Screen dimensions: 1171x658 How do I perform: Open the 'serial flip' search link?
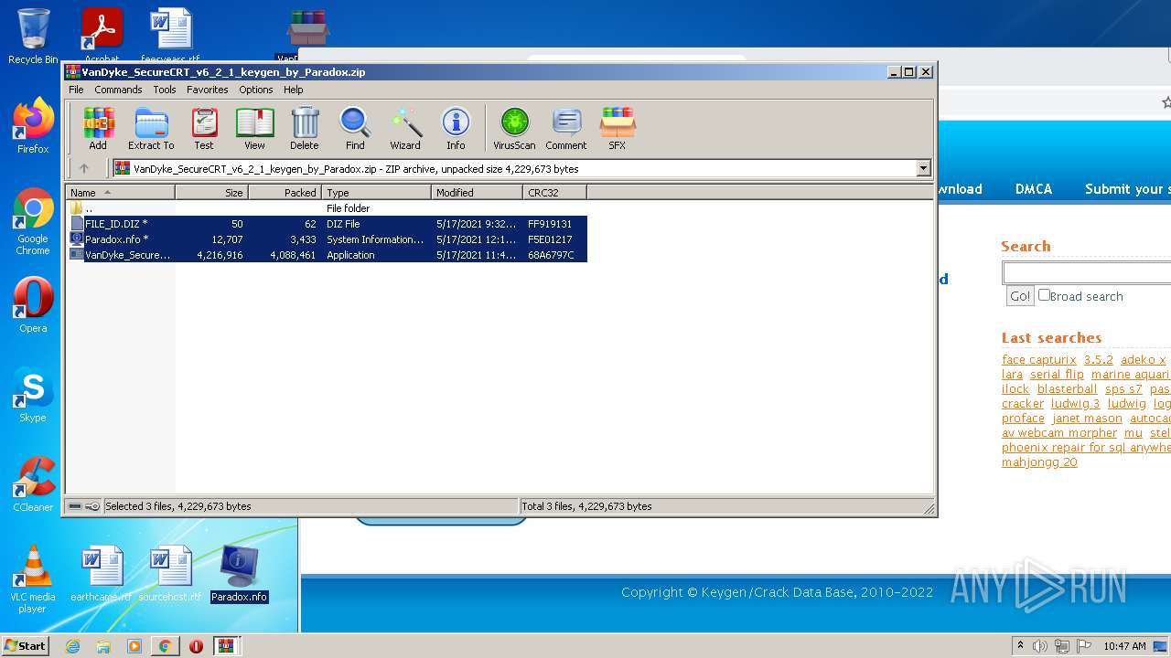(1057, 374)
